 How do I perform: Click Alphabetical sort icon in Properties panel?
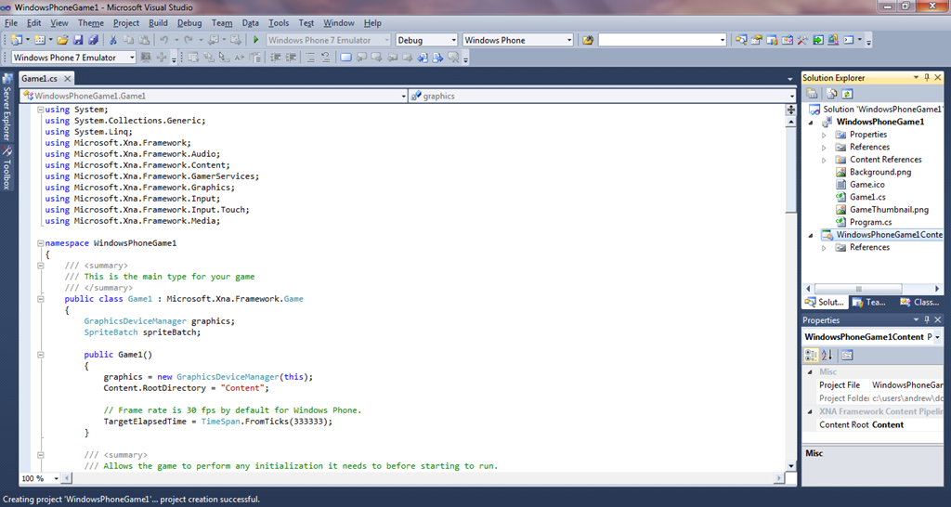pos(827,355)
